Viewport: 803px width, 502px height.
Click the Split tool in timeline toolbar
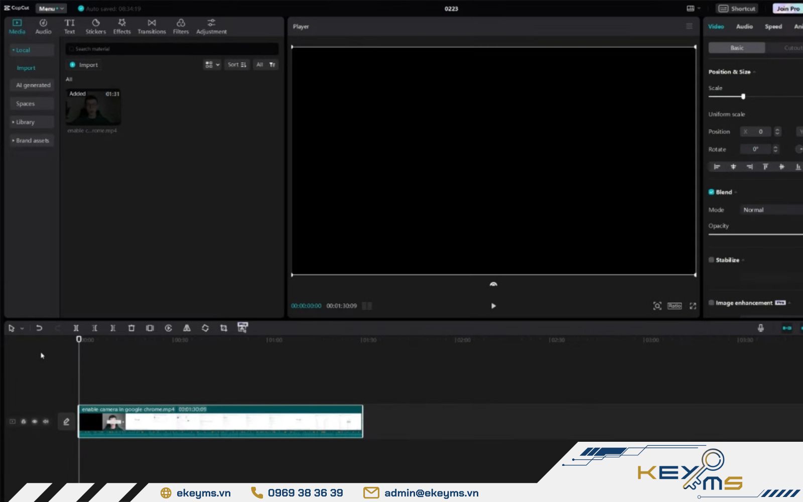tap(76, 328)
